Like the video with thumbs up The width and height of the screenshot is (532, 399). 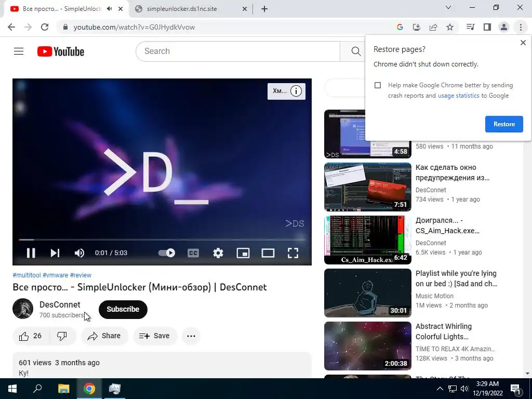[31, 336]
